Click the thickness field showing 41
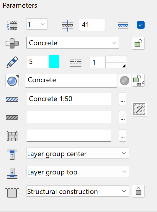The image size is (157, 212). [92, 25]
